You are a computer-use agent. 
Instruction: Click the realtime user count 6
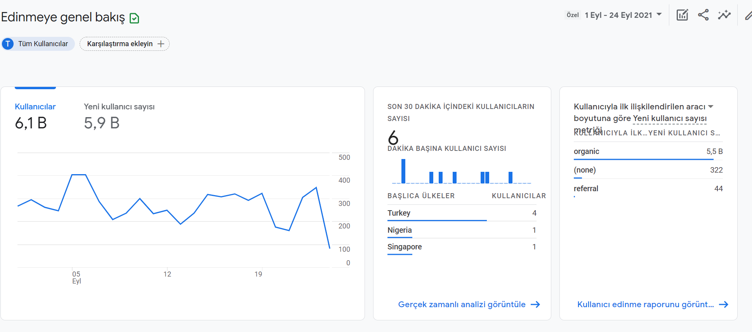tap(393, 137)
